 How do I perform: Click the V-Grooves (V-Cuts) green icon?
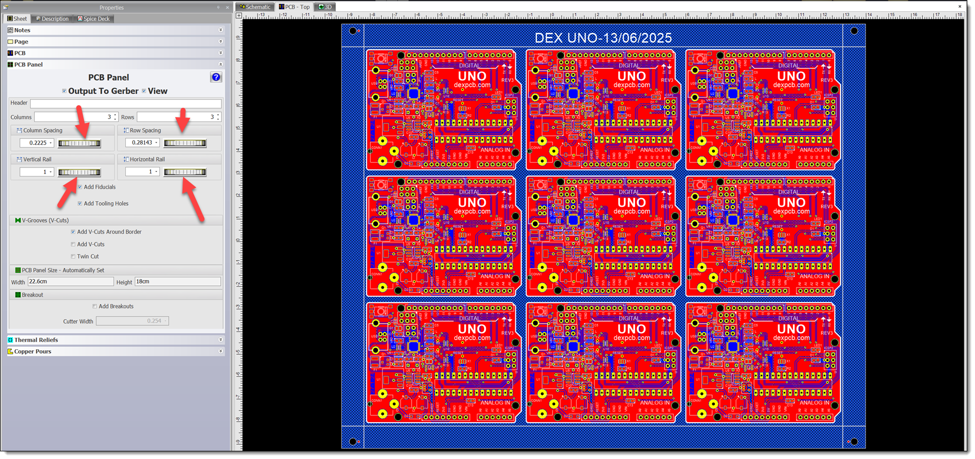tap(18, 221)
